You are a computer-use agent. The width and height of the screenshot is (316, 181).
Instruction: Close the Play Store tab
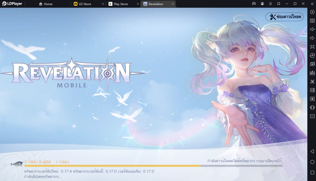point(138,4)
